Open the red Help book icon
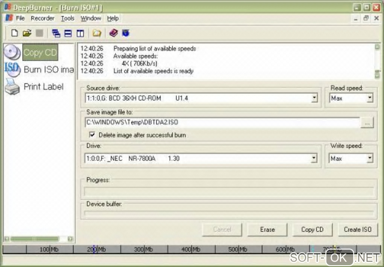This screenshot has height=267, width=384. (x=113, y=33)
